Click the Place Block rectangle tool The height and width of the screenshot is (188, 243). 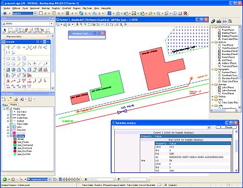8,59
